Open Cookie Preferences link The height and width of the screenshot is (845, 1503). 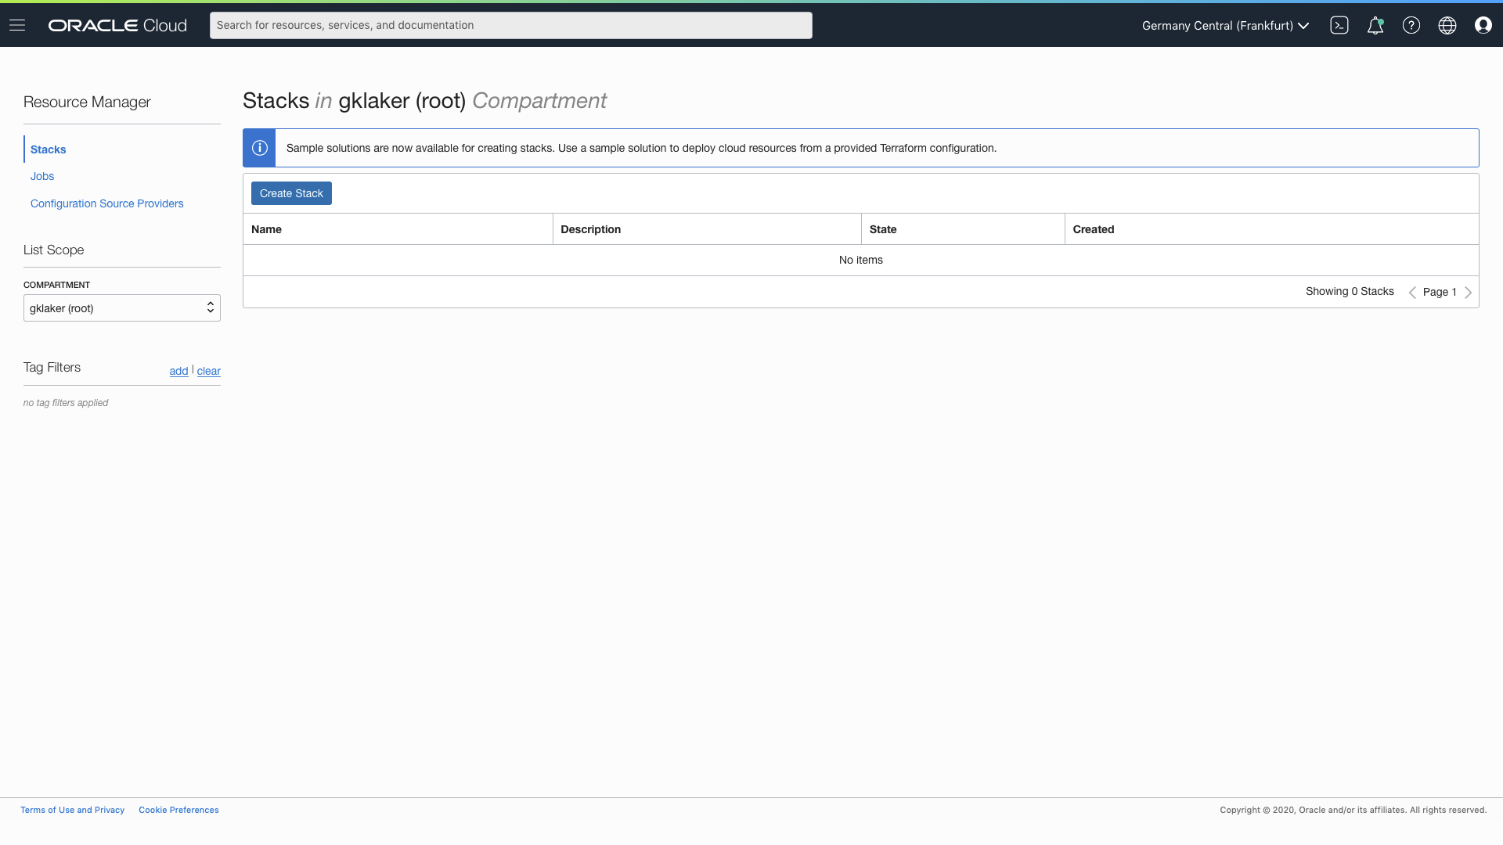178,810
